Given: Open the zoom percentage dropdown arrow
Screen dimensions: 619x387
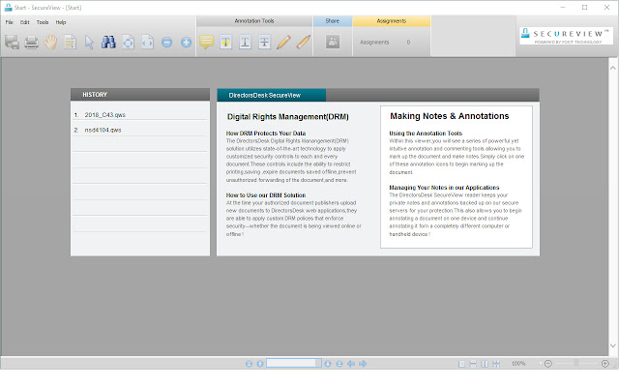Looking at the screenshot, I should tap(541, 363).
